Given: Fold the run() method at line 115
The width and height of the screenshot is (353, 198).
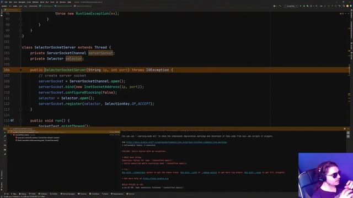Looking at the screenshot, I should click(20, 121).
